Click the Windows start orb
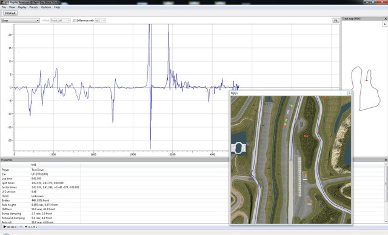The image size is (388, 235). tap(6, 234)
